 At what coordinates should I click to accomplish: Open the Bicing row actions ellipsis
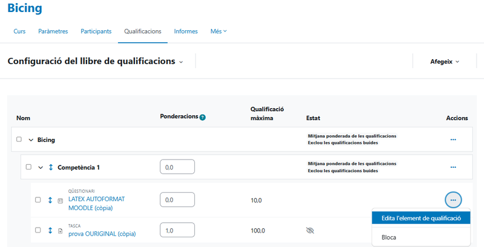(x=453, y=140)
